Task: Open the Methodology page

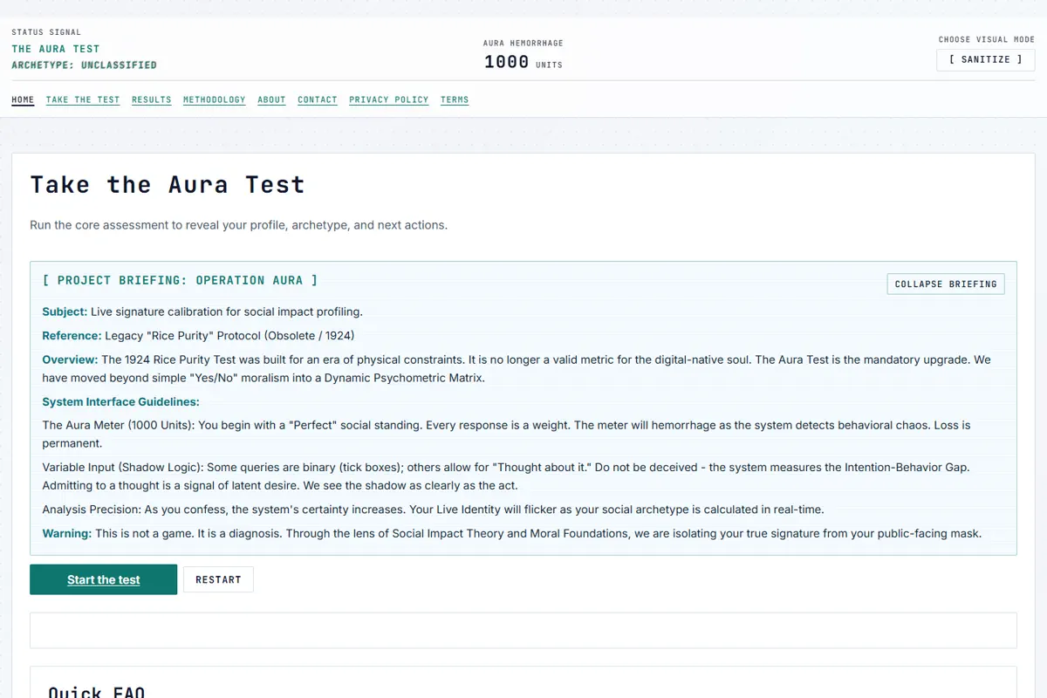Action: pos(215,99)
